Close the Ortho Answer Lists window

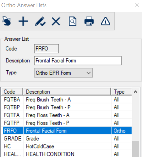137,5
